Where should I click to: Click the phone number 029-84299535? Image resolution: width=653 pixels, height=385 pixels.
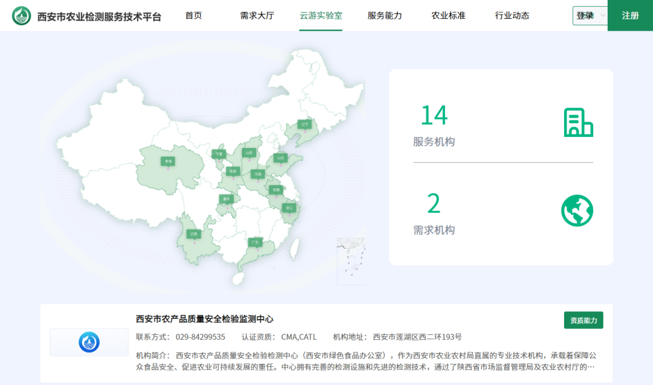click(x=200, y=337)
